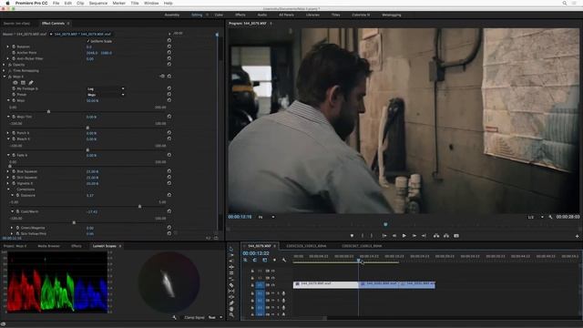
Task: Open the Program monitor button editor plus
Action: [x=577, y=236]
